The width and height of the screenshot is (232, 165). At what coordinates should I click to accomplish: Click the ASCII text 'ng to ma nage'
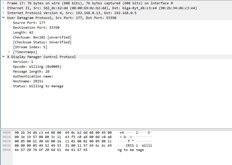[131, 150]
